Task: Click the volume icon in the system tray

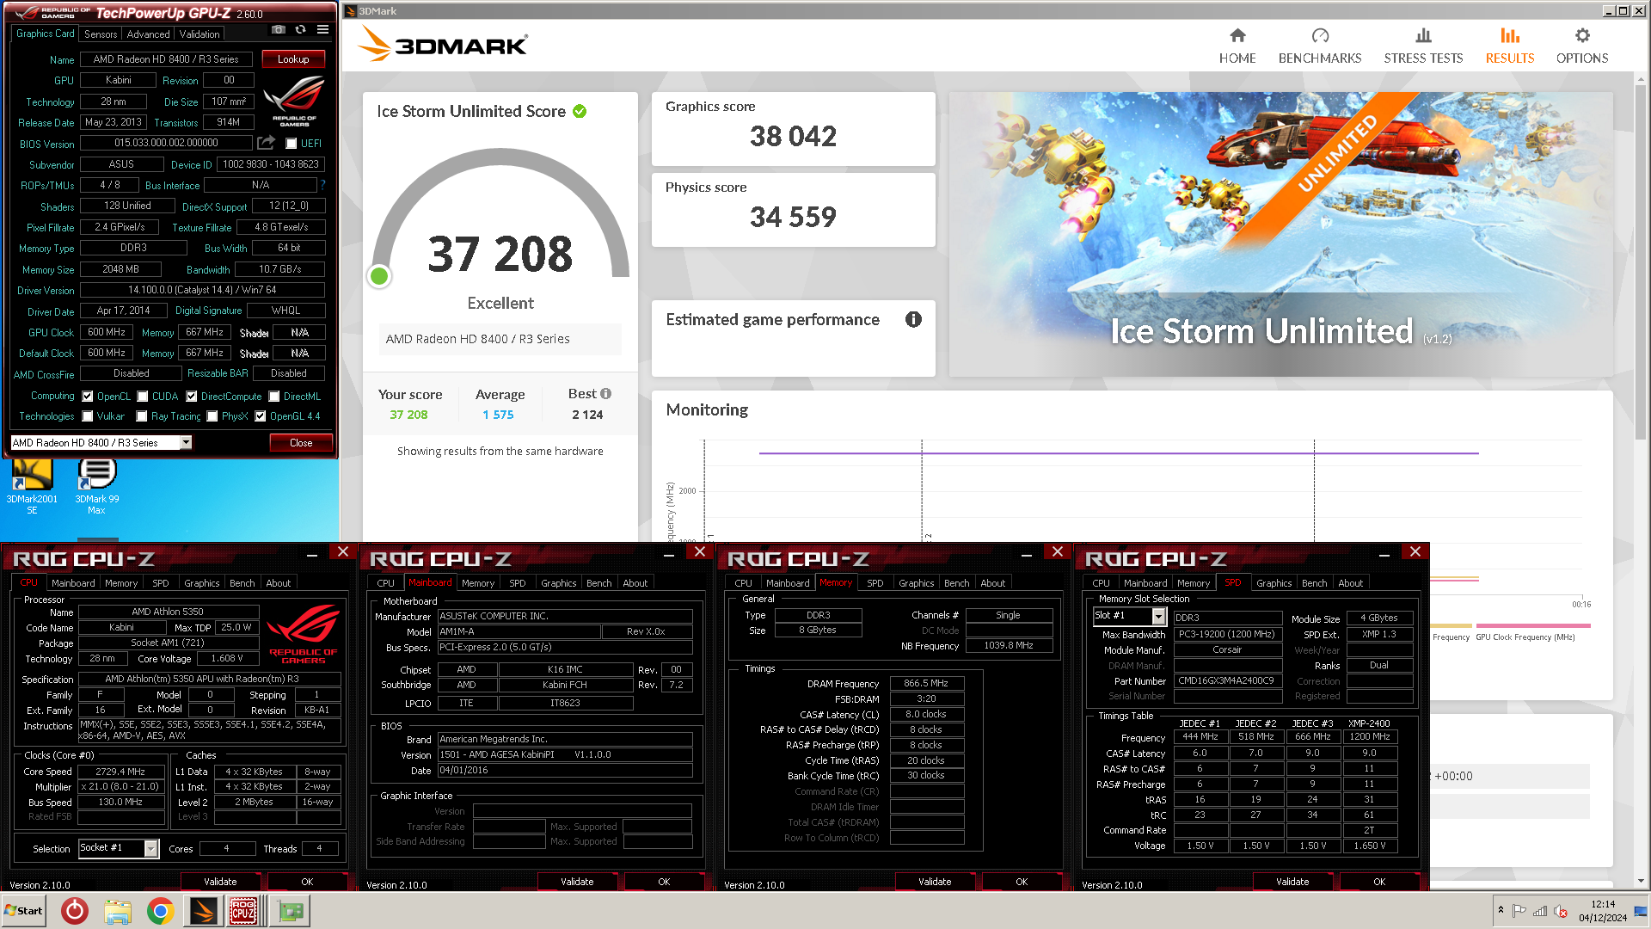Action: point(1561,911)
